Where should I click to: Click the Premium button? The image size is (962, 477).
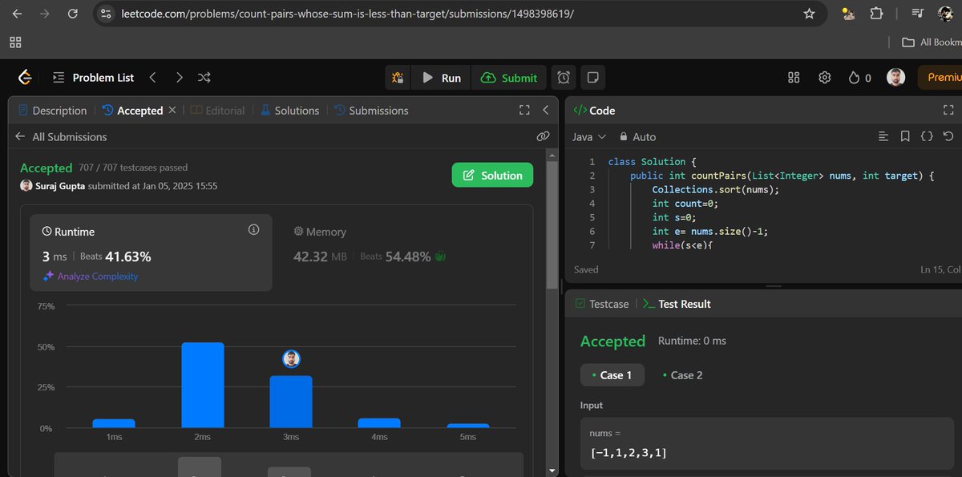point(940,78)
